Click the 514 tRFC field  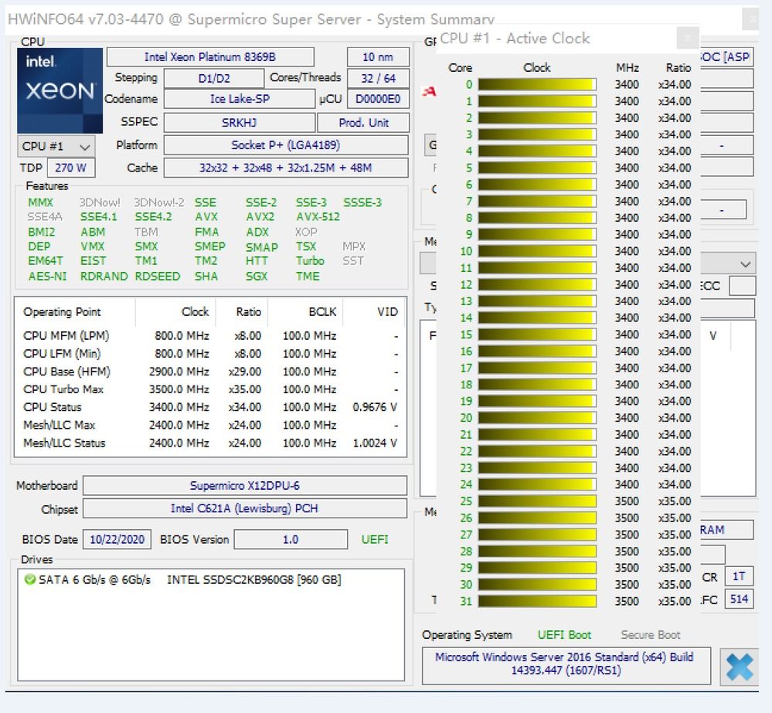coord(739,599)
